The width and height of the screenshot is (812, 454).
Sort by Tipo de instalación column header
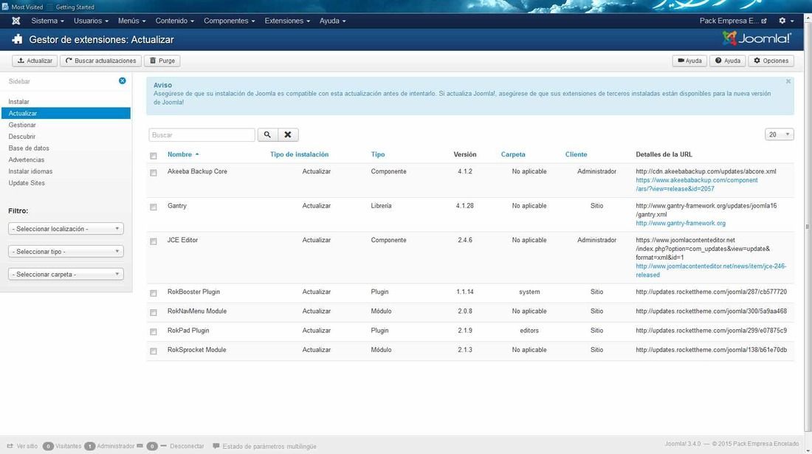[299, 154]
